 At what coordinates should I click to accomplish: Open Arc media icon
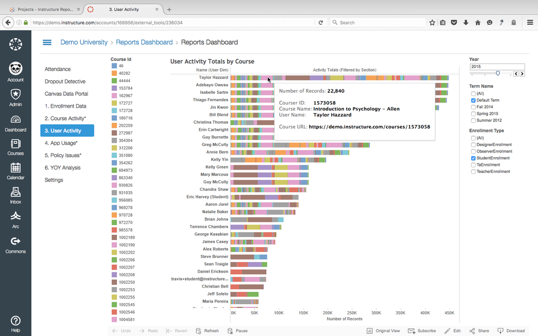click(x=16, y=216)
